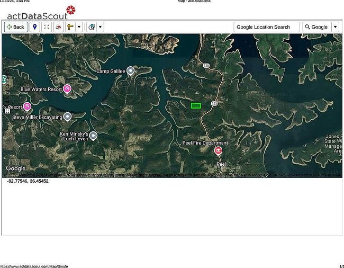
Task: Click the Steve Miller Excavating label
Action: (37, 117)
